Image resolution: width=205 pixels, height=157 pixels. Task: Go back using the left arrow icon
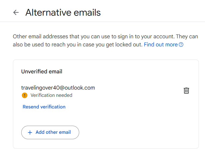tap(16, 13)
